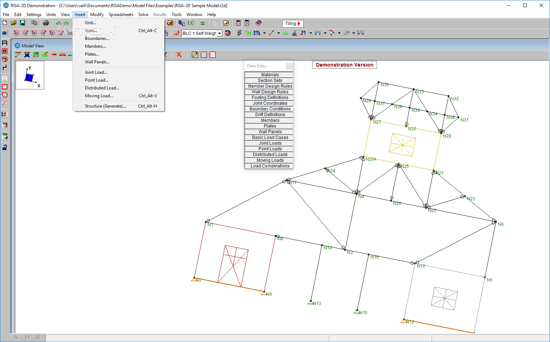Screen dimensions: 550x342
Task: Toggle member labels (ML) display
Action: (257, 33)
